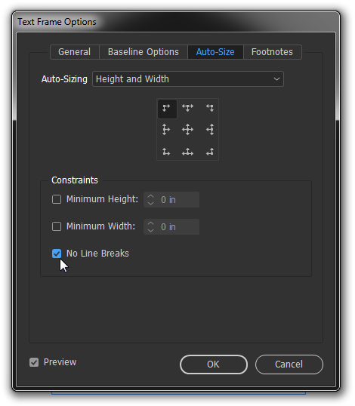Select left-center auto-size reference point
The width and height of the screenshot is (355, 406).
coord(166,130)
